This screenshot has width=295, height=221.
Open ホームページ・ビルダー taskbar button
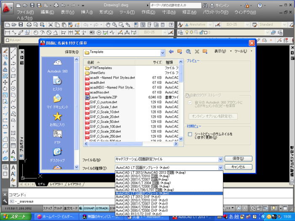(x=56, y=217)
